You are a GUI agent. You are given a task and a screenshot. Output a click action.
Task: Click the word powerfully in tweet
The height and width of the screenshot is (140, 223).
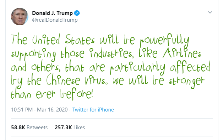(164, 41)
